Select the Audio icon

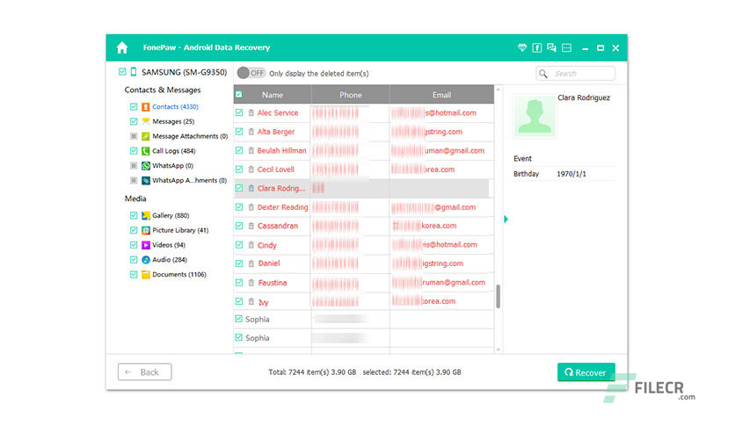(x=146, y=260)
